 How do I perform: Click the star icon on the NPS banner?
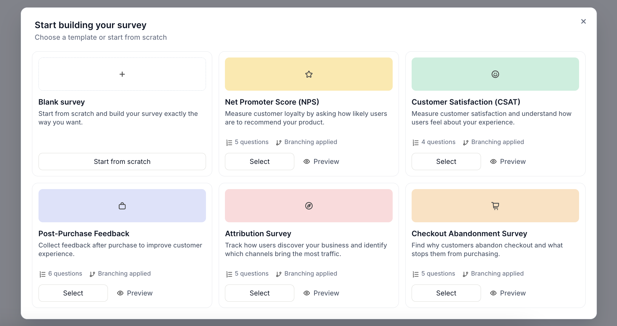point(309,74)
